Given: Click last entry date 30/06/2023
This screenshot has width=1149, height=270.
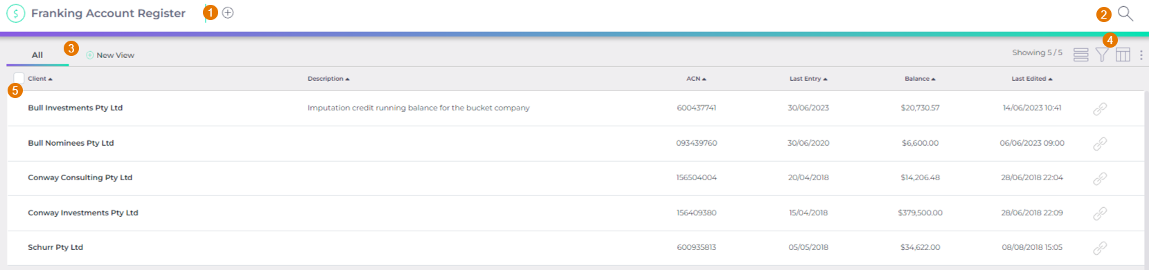Looking at the screenshot, I should point(808,108).
